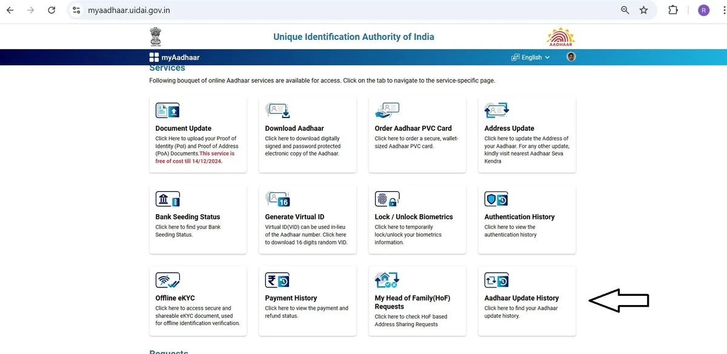Click the Authentication History shield icon
The height and width of the screenshot is (354, 727).
(497, 199)
